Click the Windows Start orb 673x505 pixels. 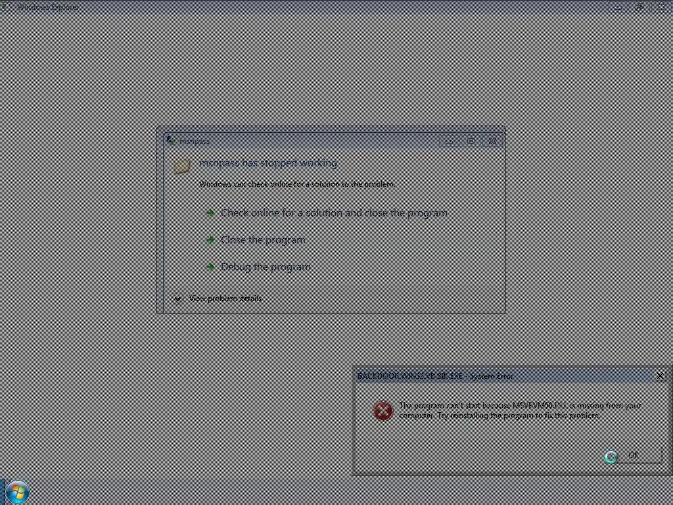point(18,492)
